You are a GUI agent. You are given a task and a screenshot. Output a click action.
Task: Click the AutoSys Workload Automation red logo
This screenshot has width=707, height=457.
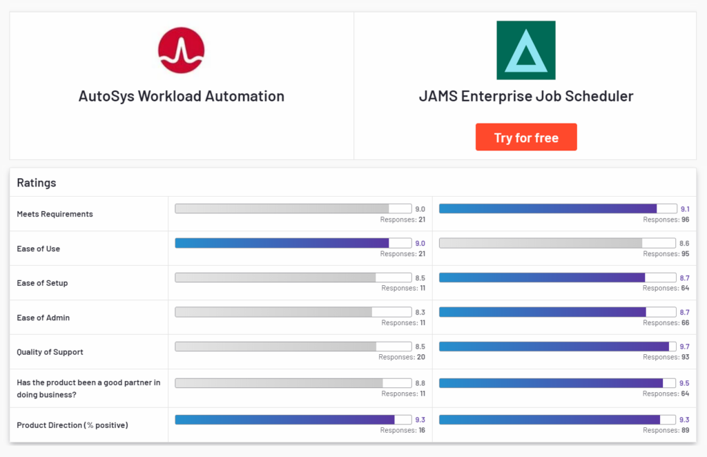[x=181, y=48]
